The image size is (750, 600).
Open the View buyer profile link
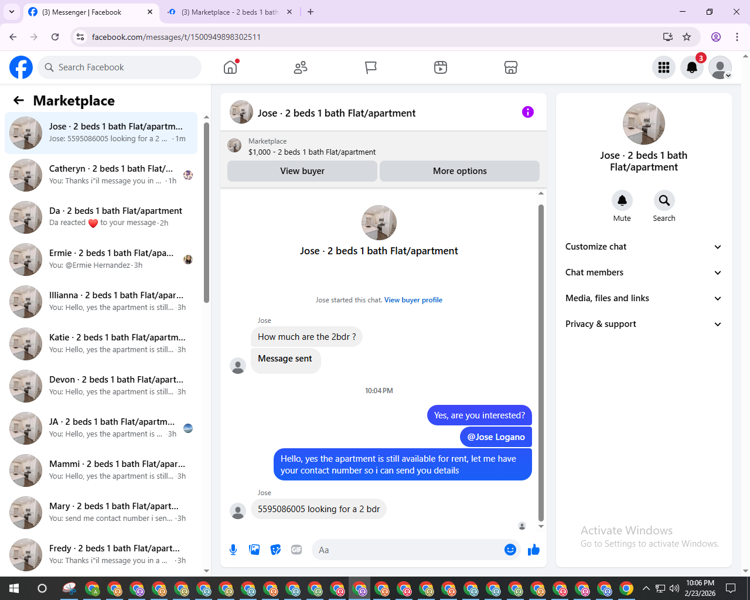tap(413, 300)
